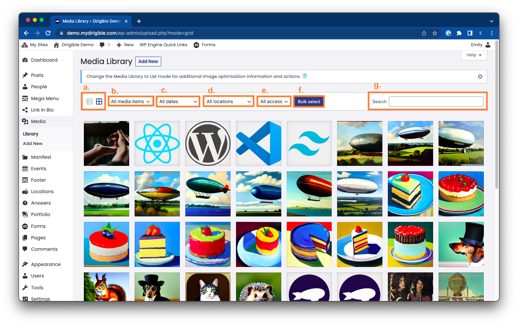
Task: Open Dirigible Demo site menu
Action: pyautogui.click(x=73, y=45)
